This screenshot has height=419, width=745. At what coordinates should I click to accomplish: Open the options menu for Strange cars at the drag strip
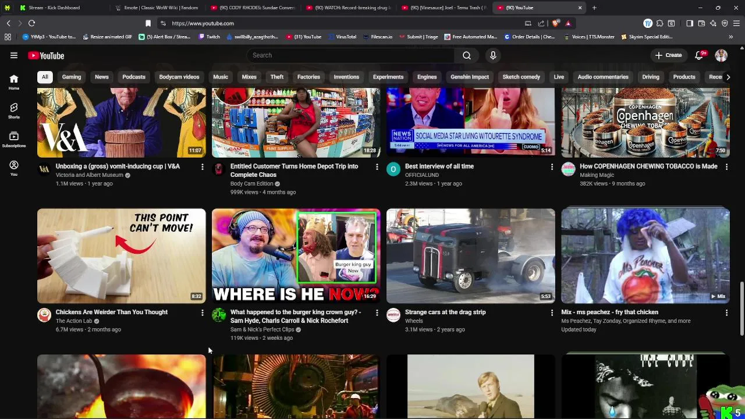552,313
